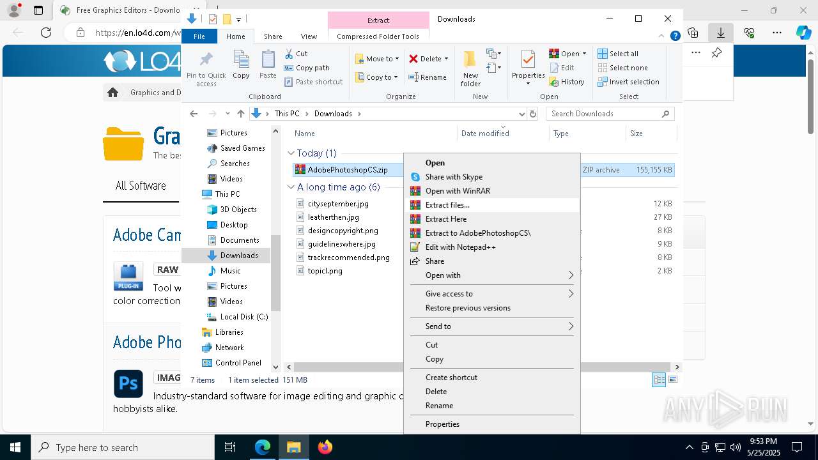Sort by the Date modified column
Viewport: 818px width, 460px height.
(x=485, y=134)
